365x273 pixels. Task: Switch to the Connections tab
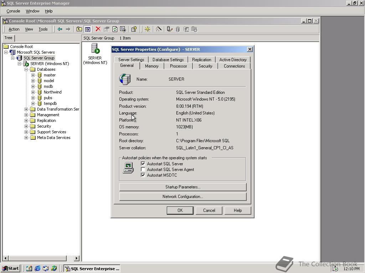pos(235,66)
